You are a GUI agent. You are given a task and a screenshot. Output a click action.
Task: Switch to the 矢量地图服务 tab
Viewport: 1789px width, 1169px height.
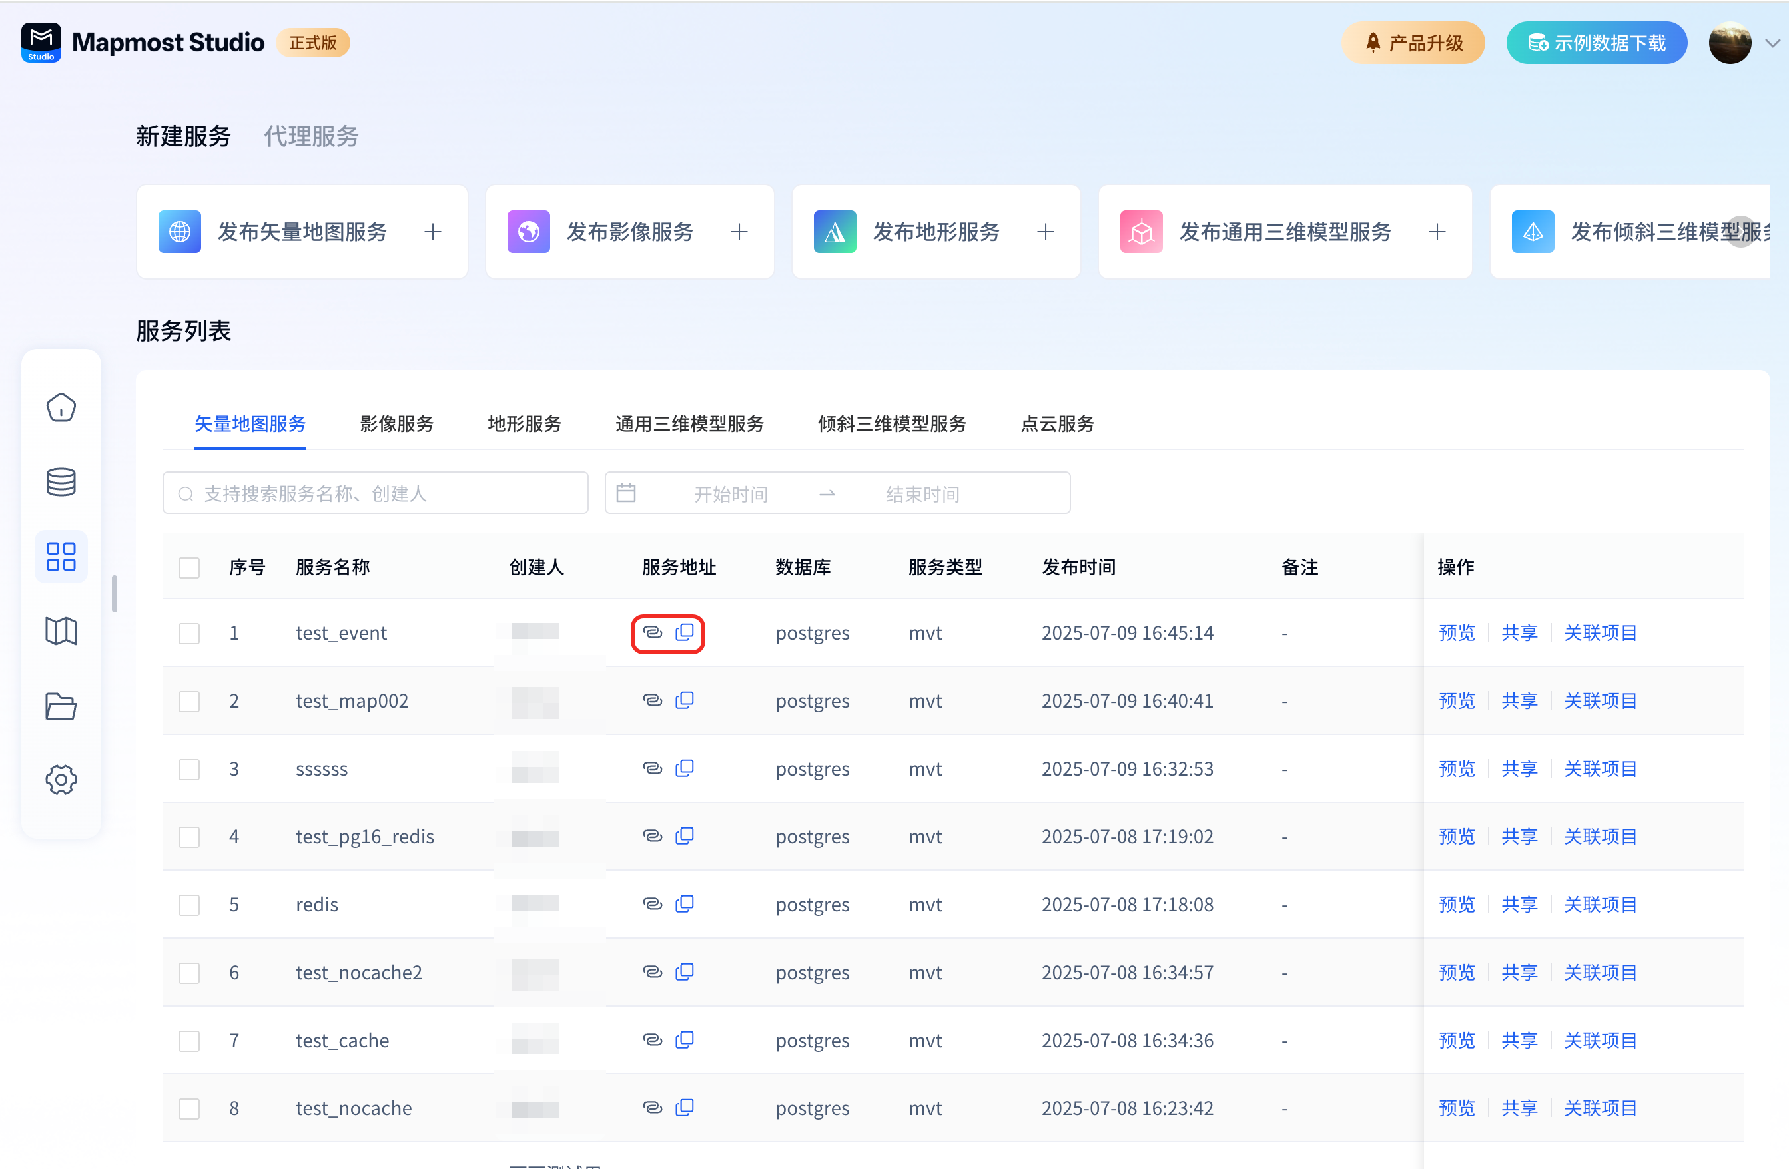point(250,425)
